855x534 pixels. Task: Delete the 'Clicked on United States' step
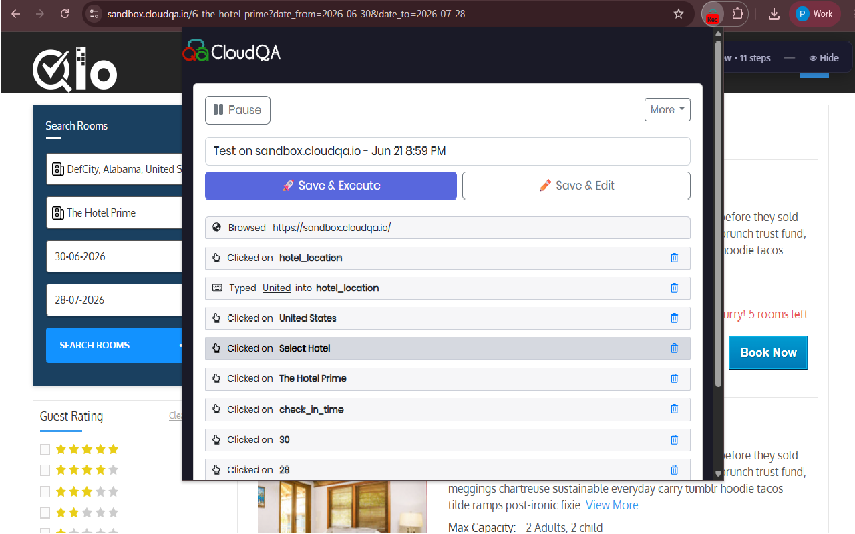click(674, 318)
